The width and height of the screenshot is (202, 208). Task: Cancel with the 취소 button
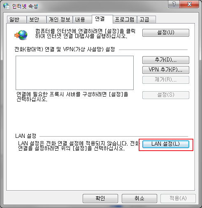[139, 198]
